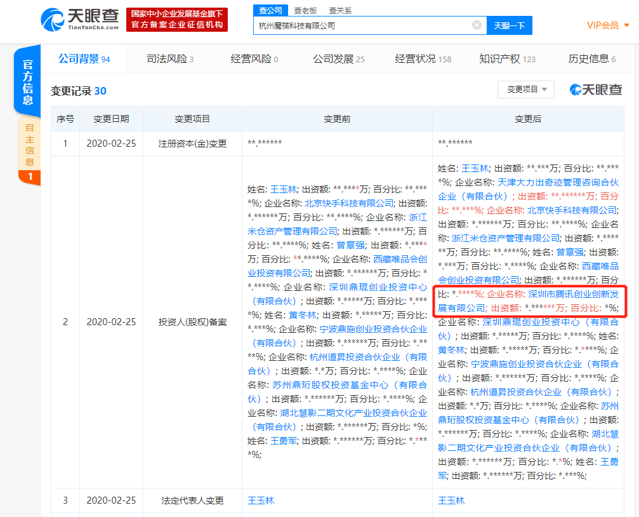Click the 天眼查 logo in the header
The width and height of the screenshot is (639, 517).
(x=79, y=19)
